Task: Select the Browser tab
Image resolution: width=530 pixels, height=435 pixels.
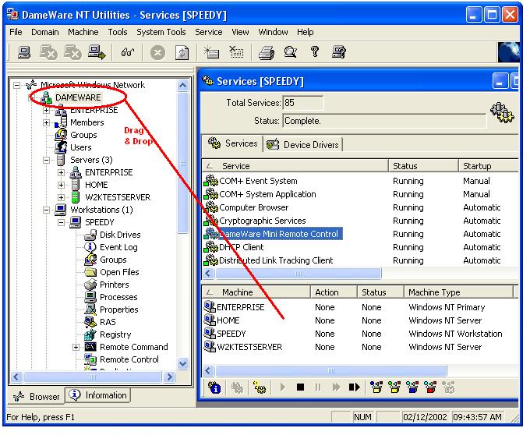Action: (x=36, y=396)
